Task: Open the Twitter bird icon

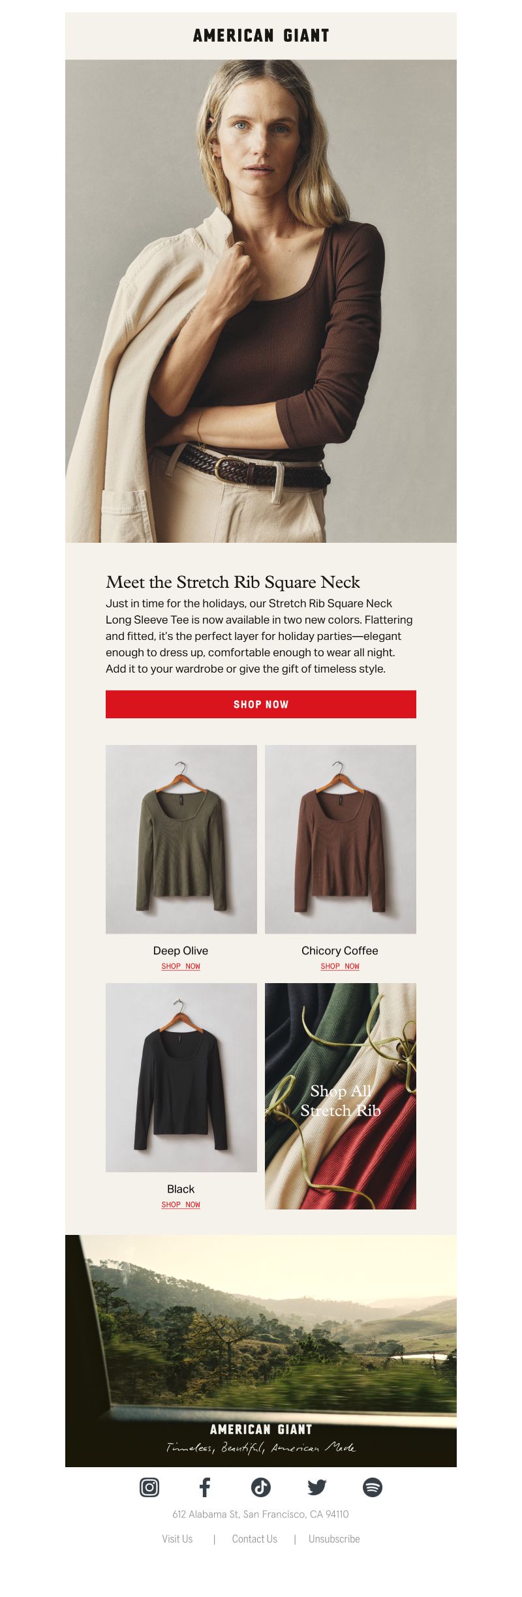Action: pos(317,1487)
